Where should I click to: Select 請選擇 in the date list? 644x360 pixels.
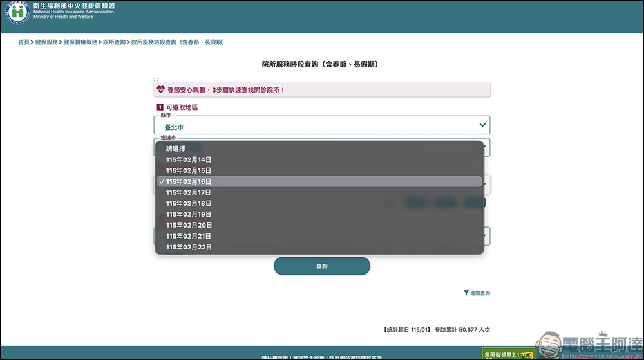coord(319,149)
